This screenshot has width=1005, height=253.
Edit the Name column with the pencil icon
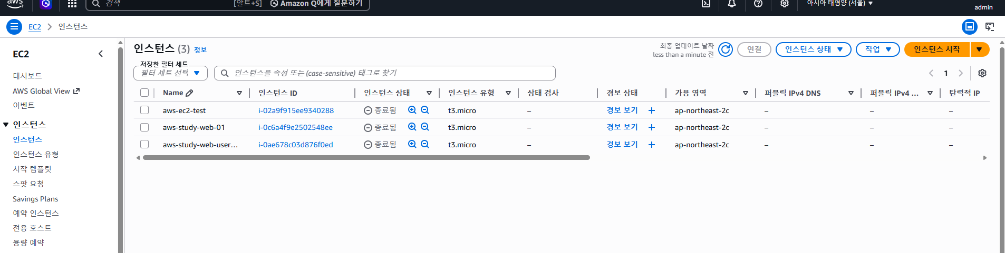tap(190, 93)
